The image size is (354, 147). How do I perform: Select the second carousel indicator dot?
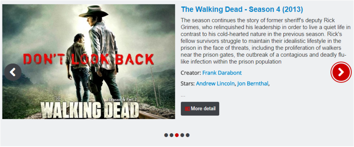click(x=171, y=135)
